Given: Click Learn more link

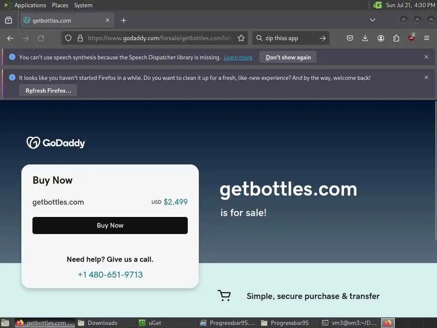Looking at the screenshot, I should pyautogui.click(x=238, y=58).
